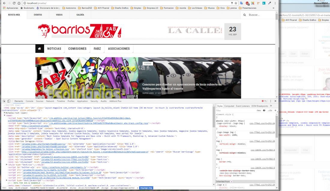Open the Google Translate extension icon
Viewport: 330px width, 191px height.
click(x=241, y=3)
